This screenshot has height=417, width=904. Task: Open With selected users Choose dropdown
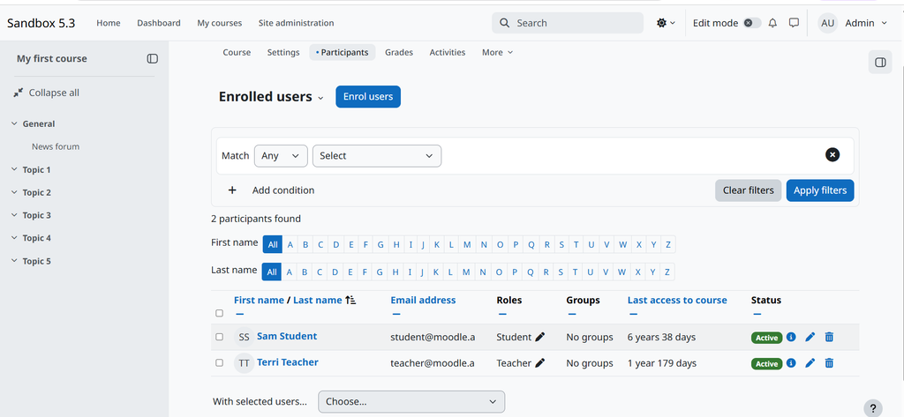click(x=411, y=401)
